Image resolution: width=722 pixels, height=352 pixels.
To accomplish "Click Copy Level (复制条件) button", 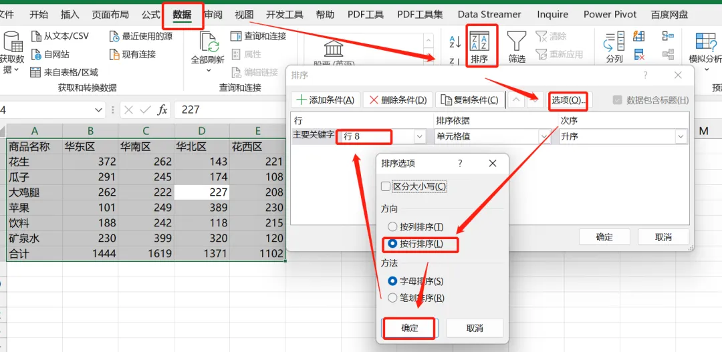I will [470, 100].
